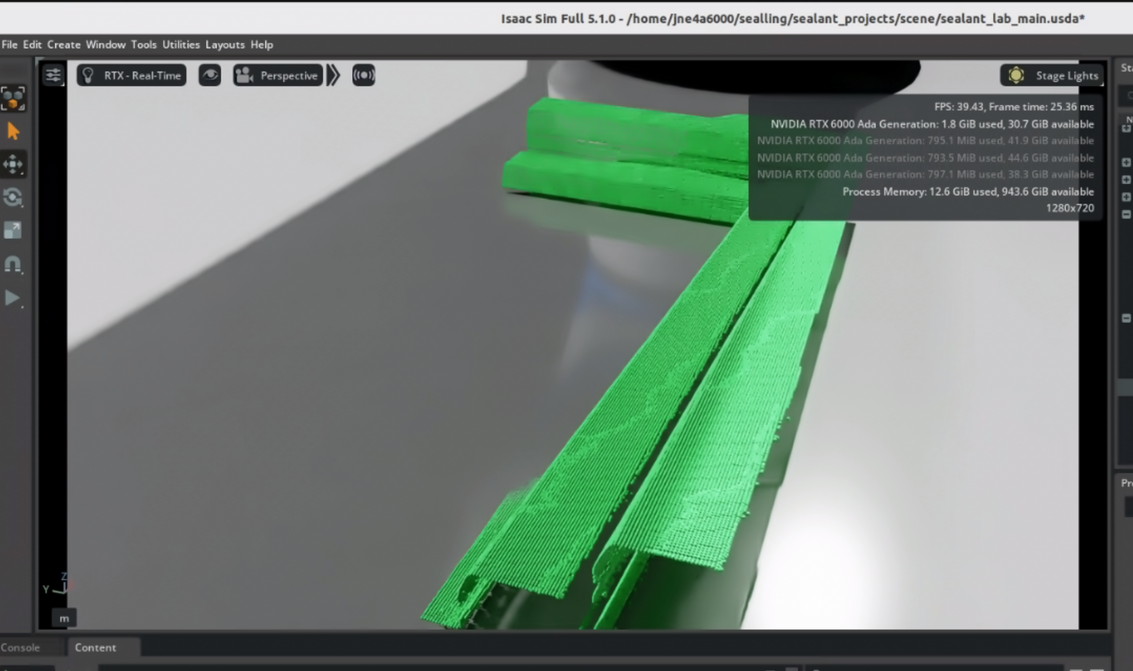
Task: Open the Edit menu
Action: coord(32,44)
